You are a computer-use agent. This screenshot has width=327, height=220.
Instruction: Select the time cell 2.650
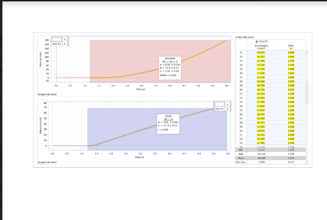[x=291, y=139]
